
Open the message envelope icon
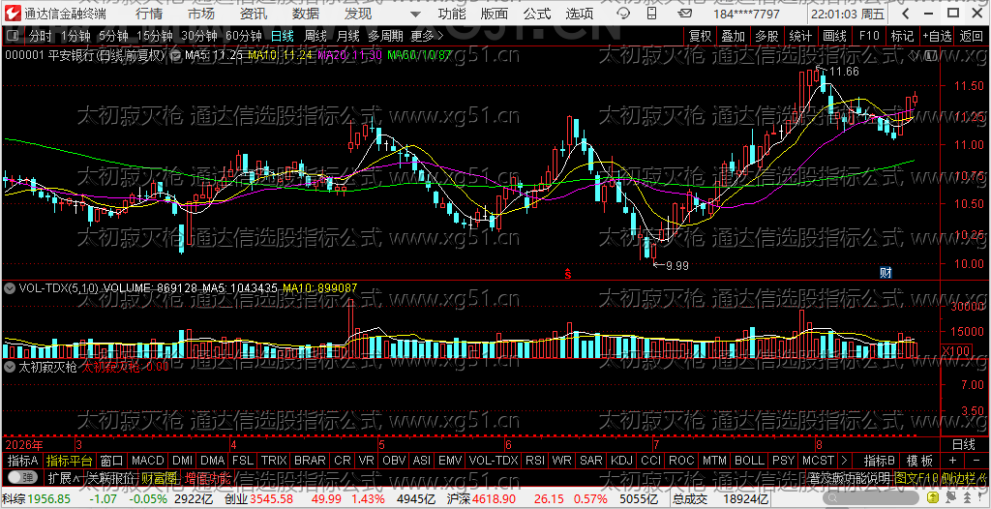point(684,14)
